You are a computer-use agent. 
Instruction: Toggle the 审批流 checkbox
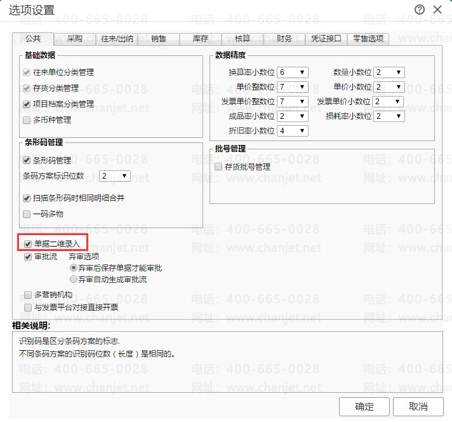(x=28, y=257)
